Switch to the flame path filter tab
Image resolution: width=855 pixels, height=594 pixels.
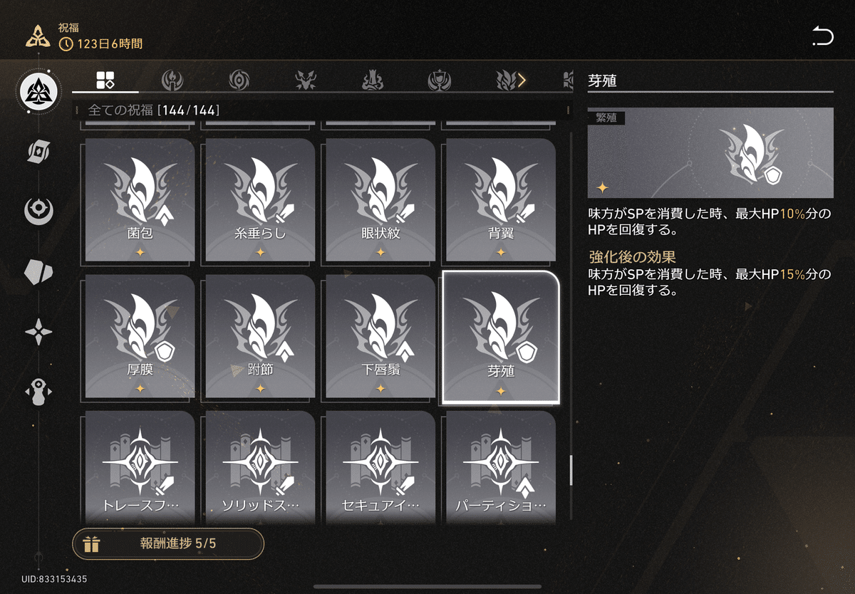tap(172, 80)
